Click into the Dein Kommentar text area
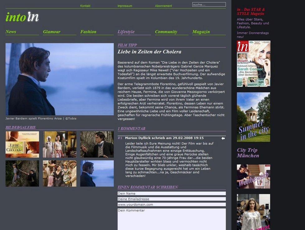Viewport: 305px width, 230px height. [x=171, y=219]
